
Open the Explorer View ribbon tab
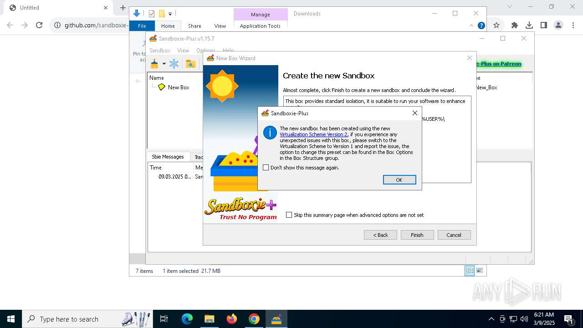click(220, 26)
